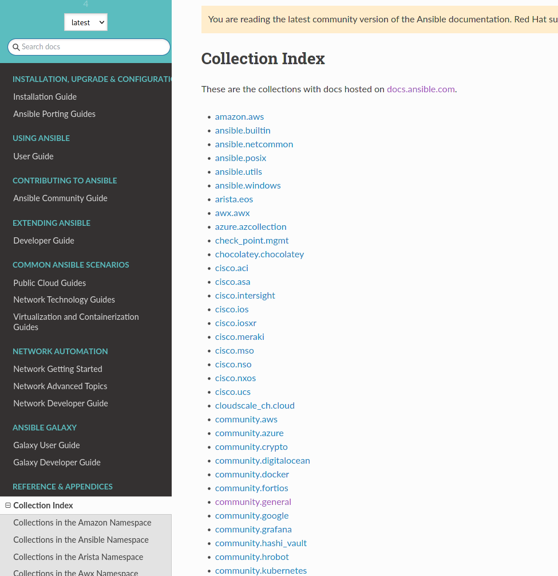Open the visited community.general link
558x576 pixels.
[253, 502]
